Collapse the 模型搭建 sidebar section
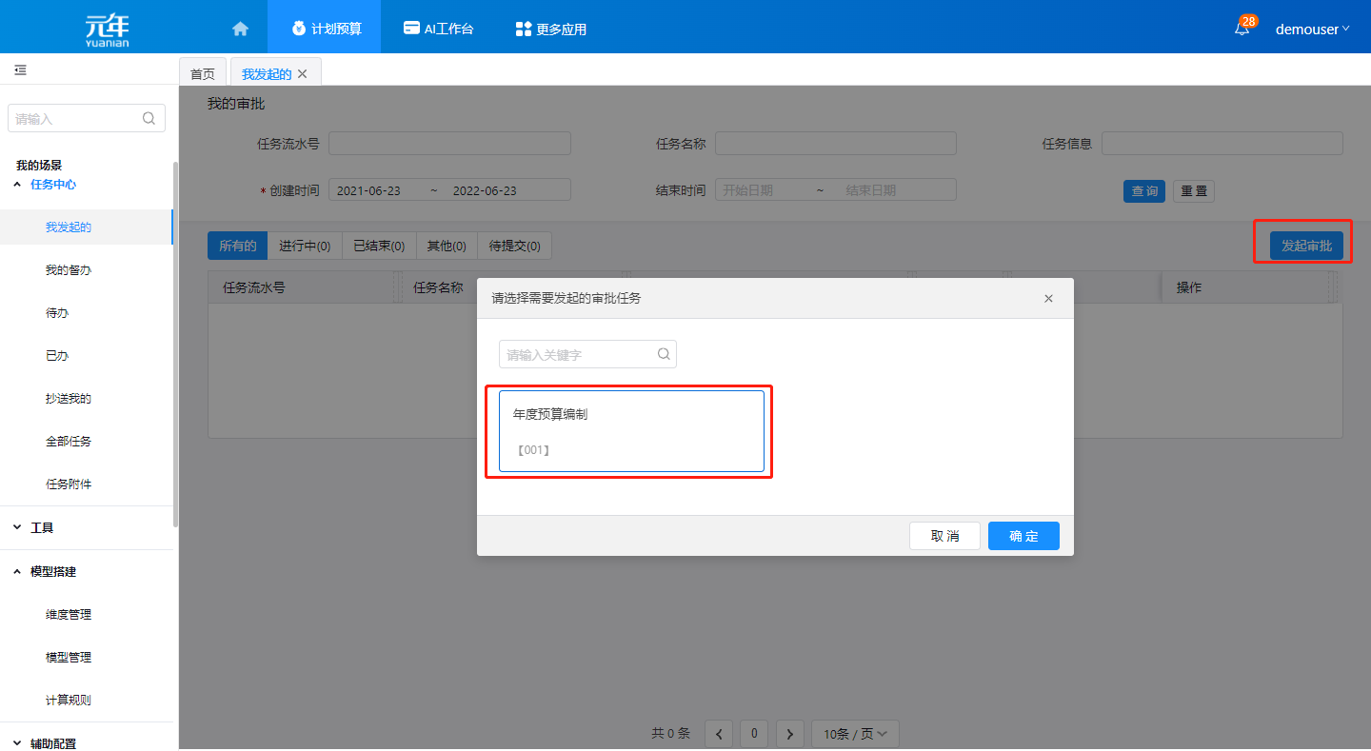Viewport: 1371px width, 751px height. 52,571
